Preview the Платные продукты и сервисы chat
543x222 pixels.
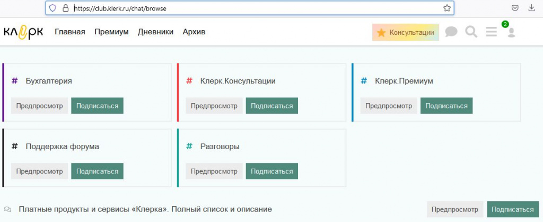pos(455,209)
